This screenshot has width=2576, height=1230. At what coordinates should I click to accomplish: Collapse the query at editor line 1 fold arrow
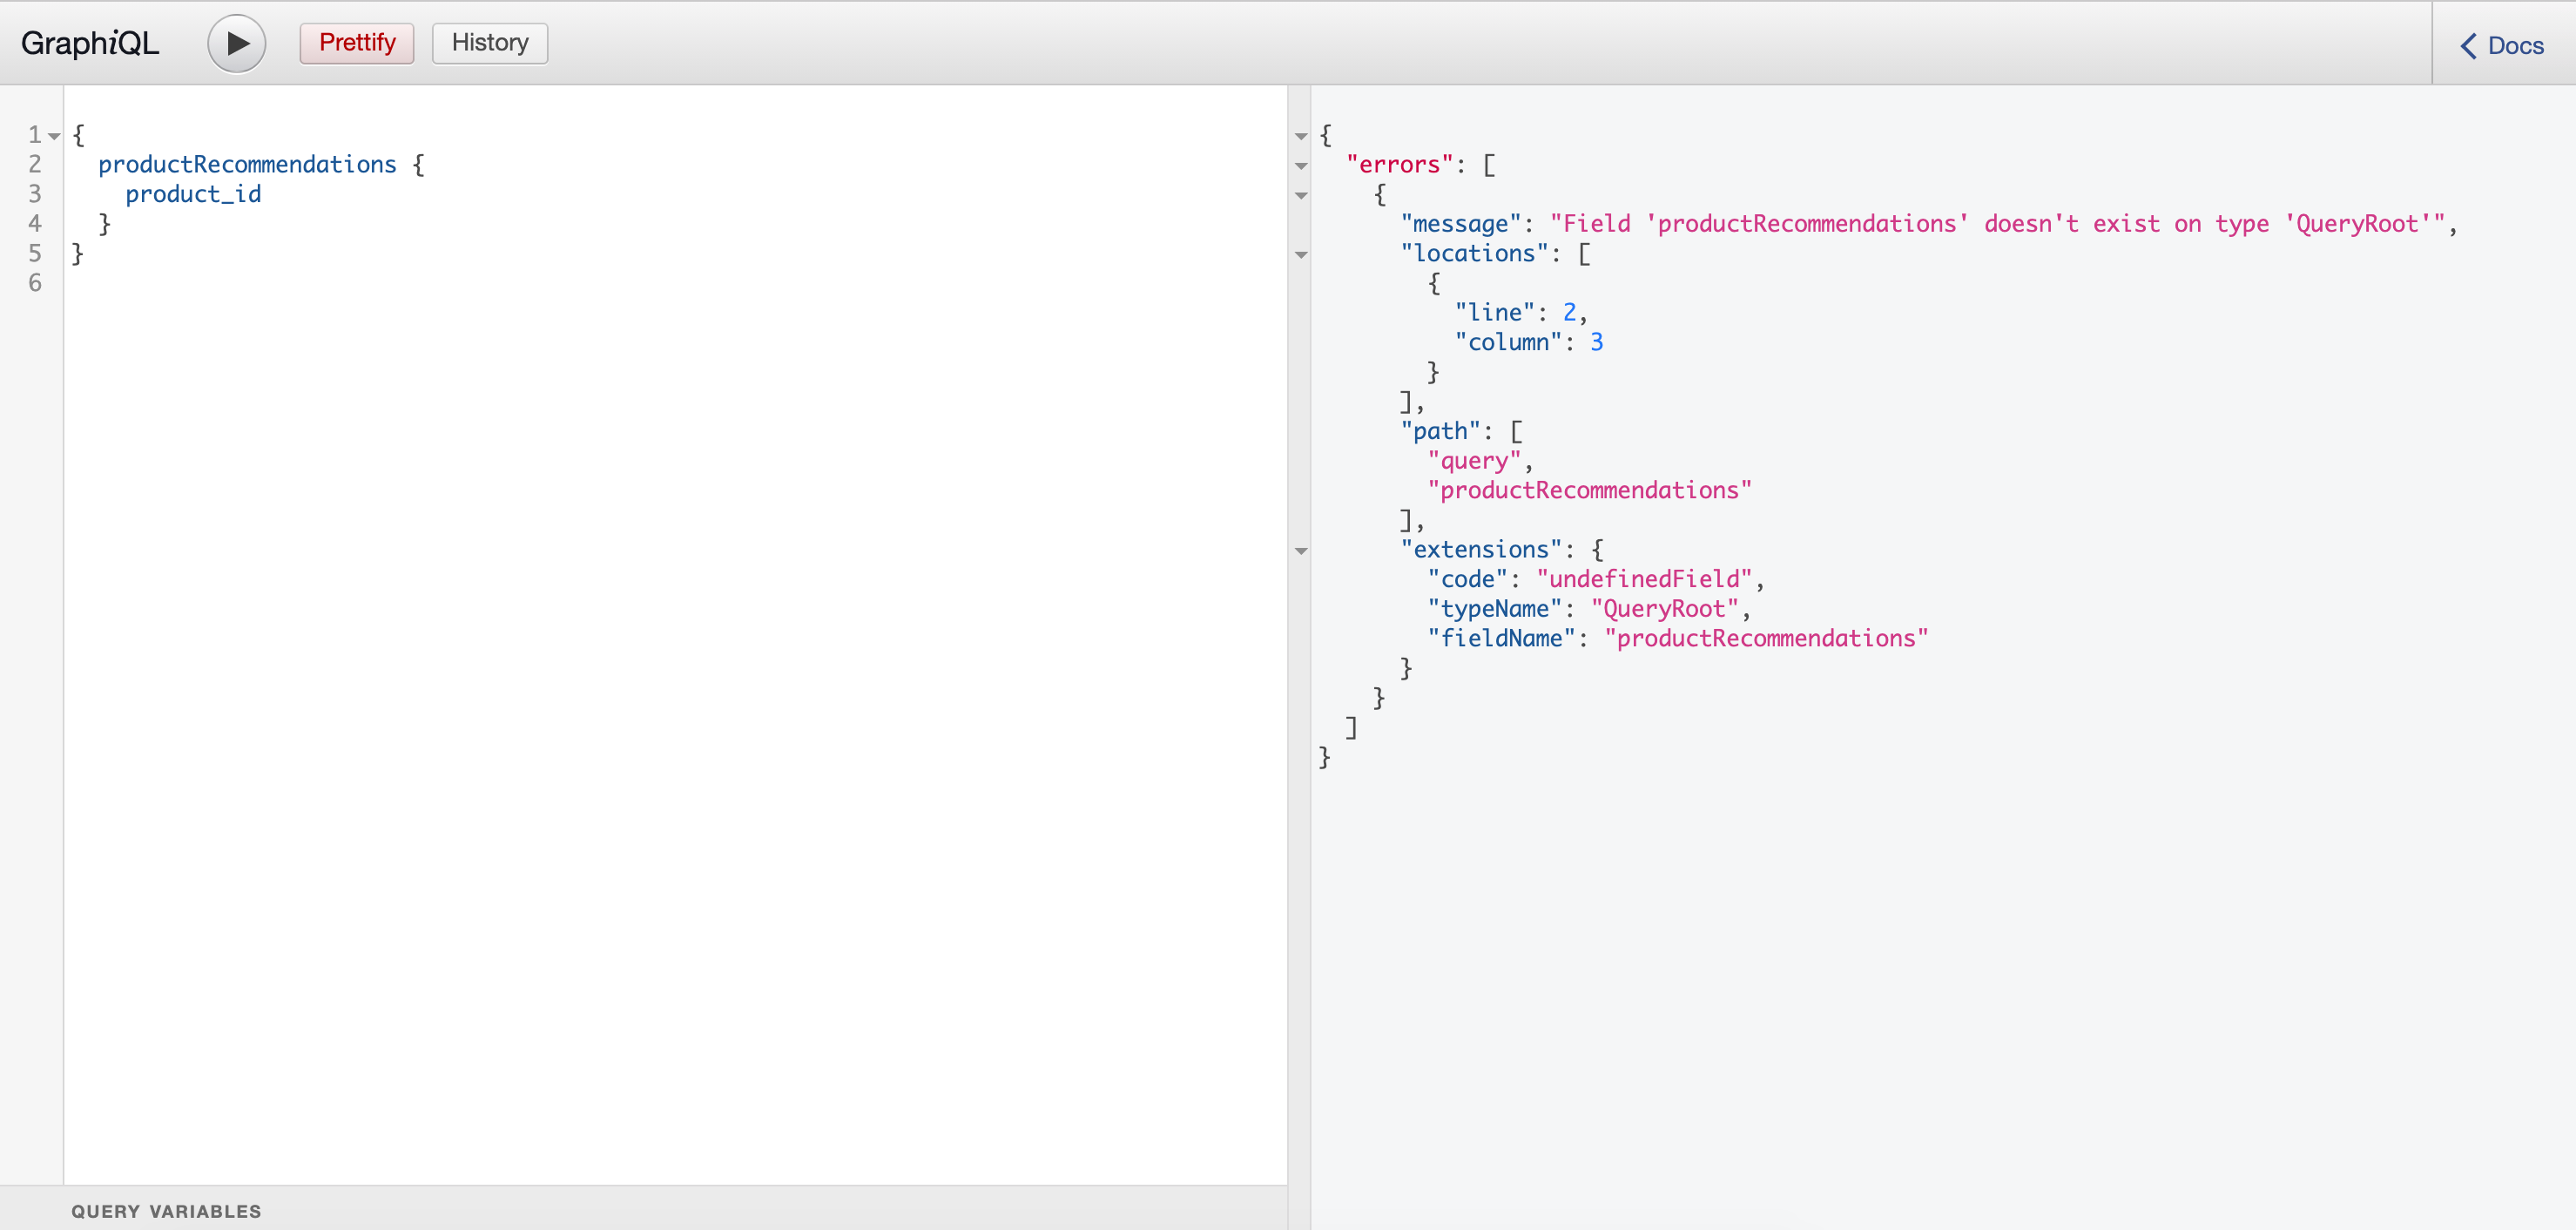pyautogui.click(x=54, y=135)
